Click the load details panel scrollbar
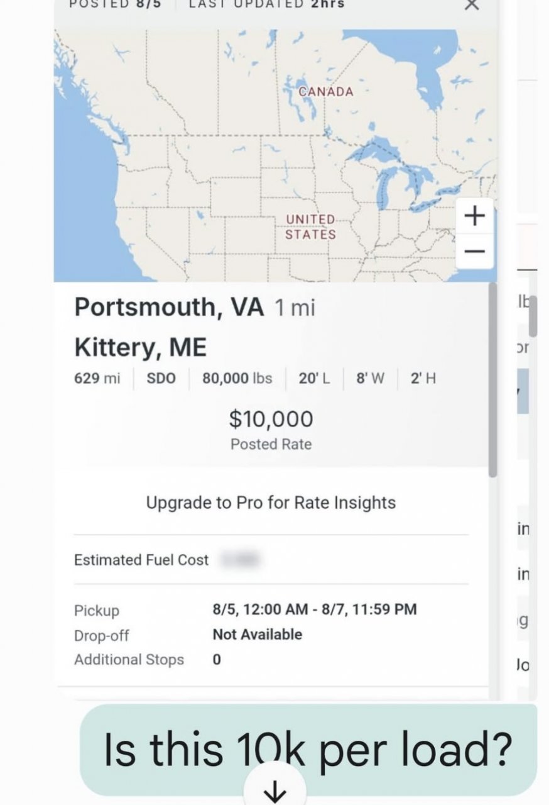Image resolution: width=549 pixels, height=805 pixels. (x=492, y=377)
